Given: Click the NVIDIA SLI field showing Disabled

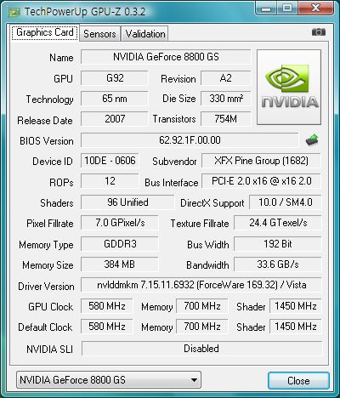Looking at the screenshot, I should 202,349.
